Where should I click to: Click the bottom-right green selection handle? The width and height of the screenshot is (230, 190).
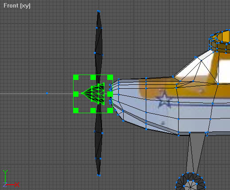[110, 111]
